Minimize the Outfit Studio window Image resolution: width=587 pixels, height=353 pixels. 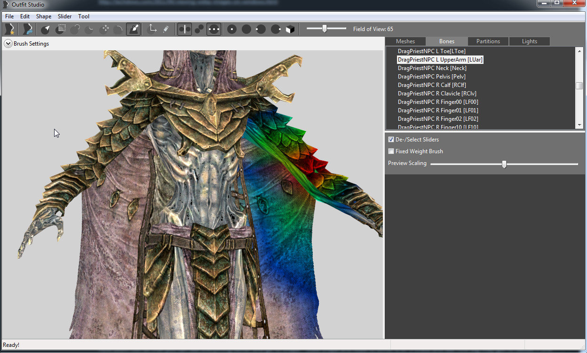pyautogui.click(x=544, y=4)
